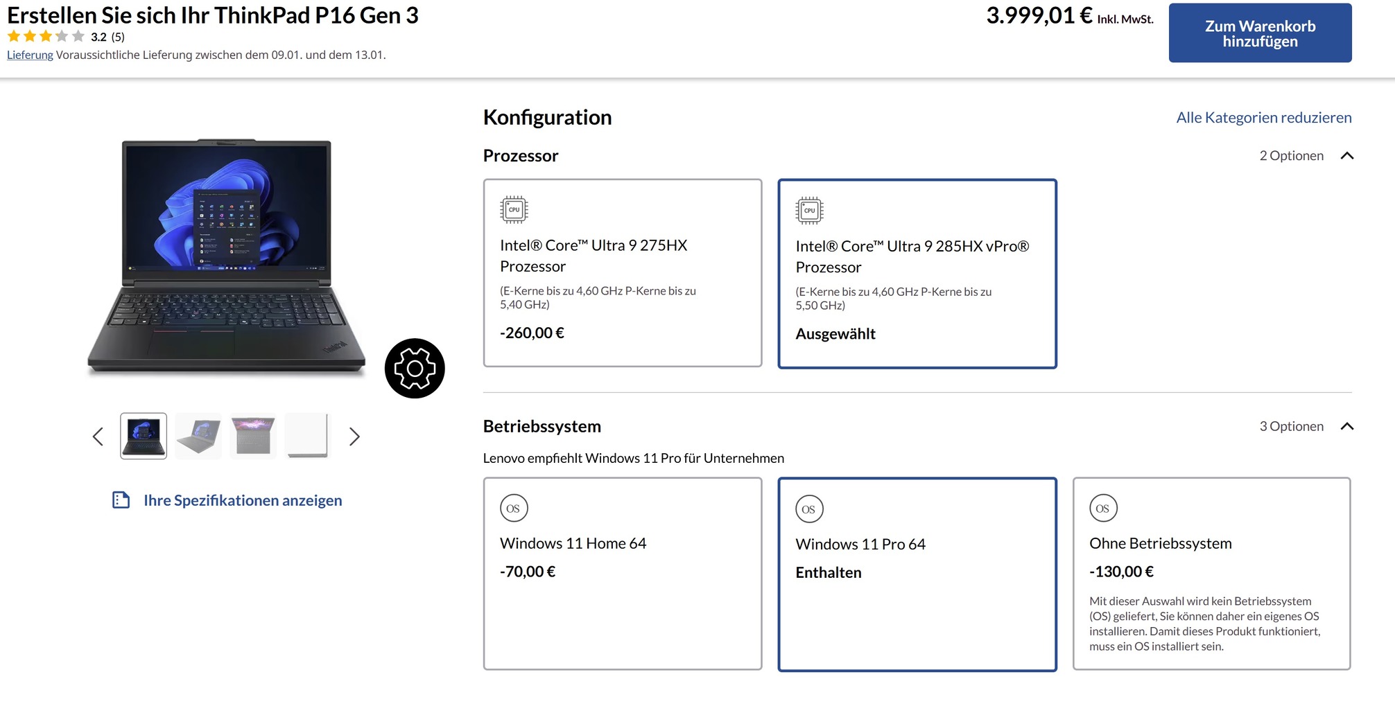1395x722 pixels.
Task: Click the black gear configuration icon
Action: click(415, 368)
